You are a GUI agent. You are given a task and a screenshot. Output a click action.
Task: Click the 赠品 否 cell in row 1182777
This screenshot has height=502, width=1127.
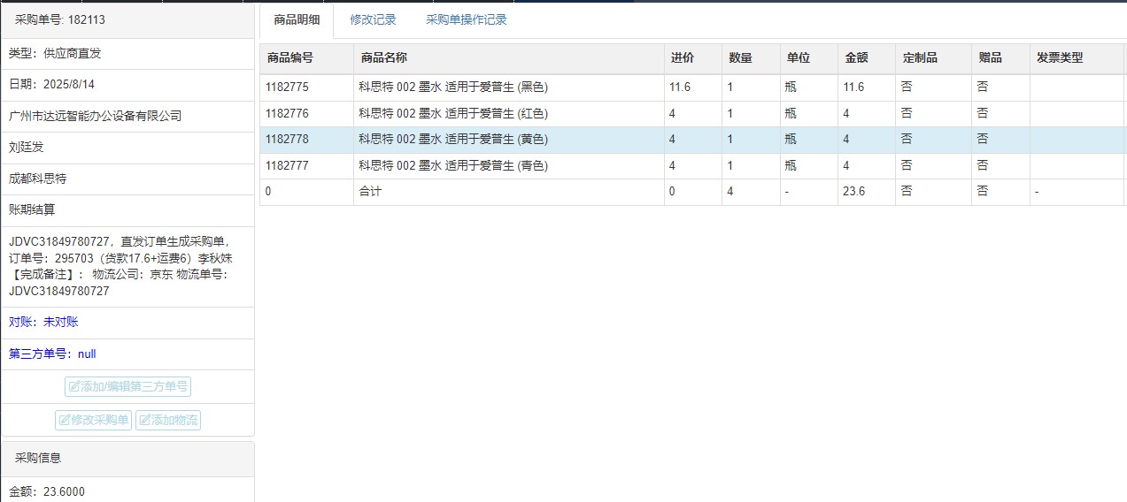pos(1000,165)
